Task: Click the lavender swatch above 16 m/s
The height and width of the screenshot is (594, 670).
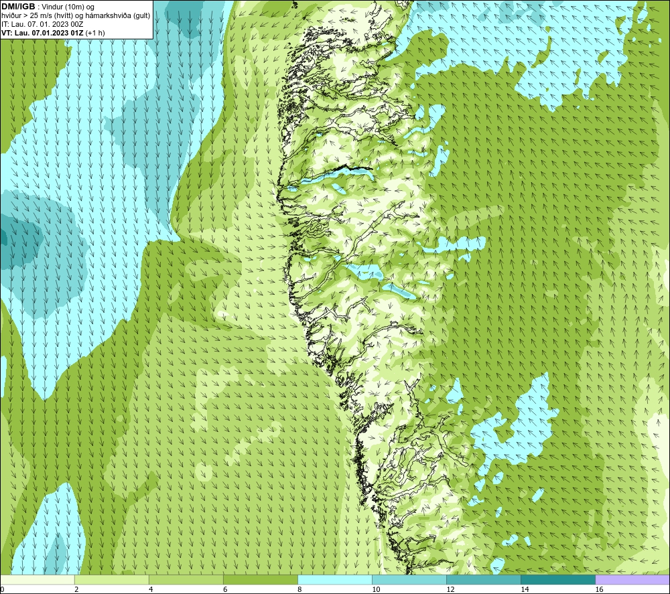Action: (x=632, y=579)
